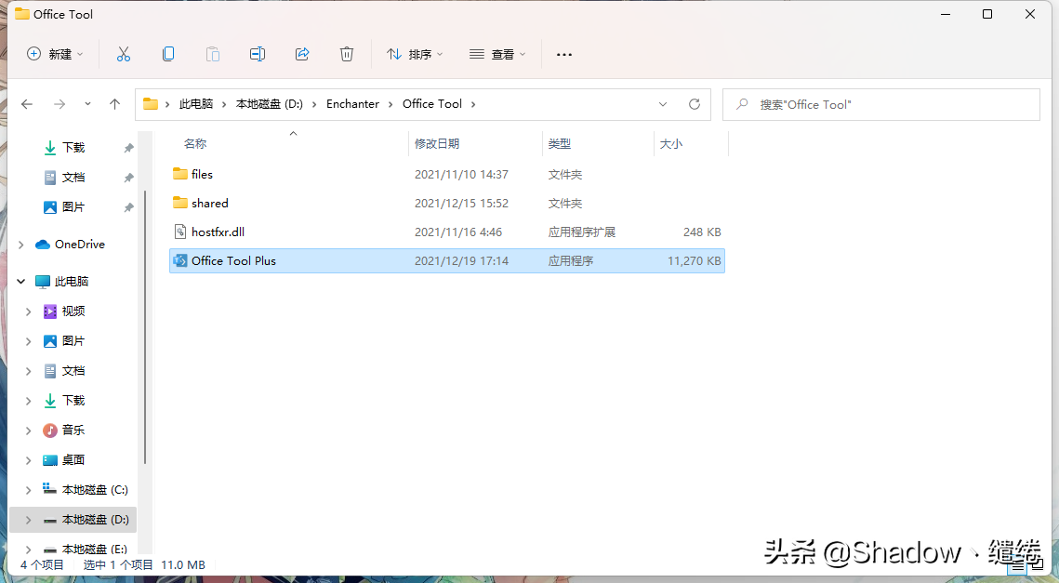Click 此电脑 in the address breadcrumb
The image size is (1059, 583).
tap(196, 104)
